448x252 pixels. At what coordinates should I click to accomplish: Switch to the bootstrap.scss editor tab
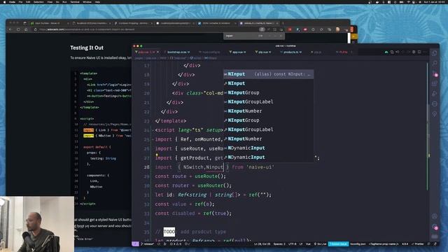[177, 52]
